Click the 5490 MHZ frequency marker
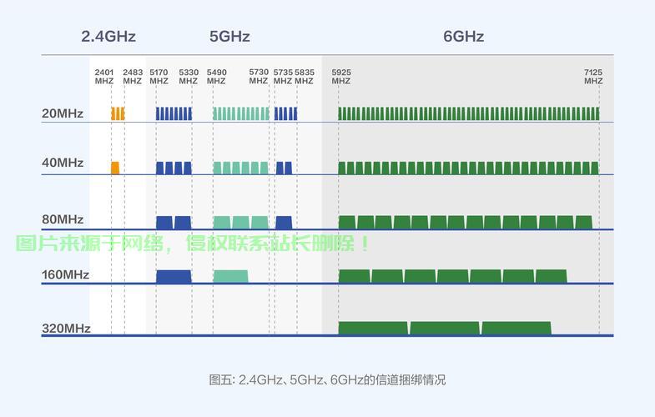This screenshot has width=655, height=417. 216,77
